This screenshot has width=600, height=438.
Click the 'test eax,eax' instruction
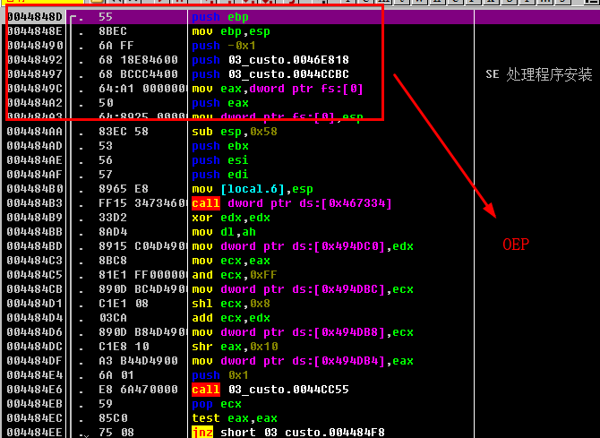tap(235, 418)
